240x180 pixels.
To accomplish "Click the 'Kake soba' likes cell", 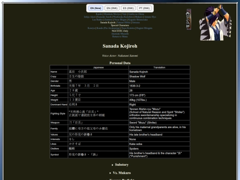I will [159, 144].
